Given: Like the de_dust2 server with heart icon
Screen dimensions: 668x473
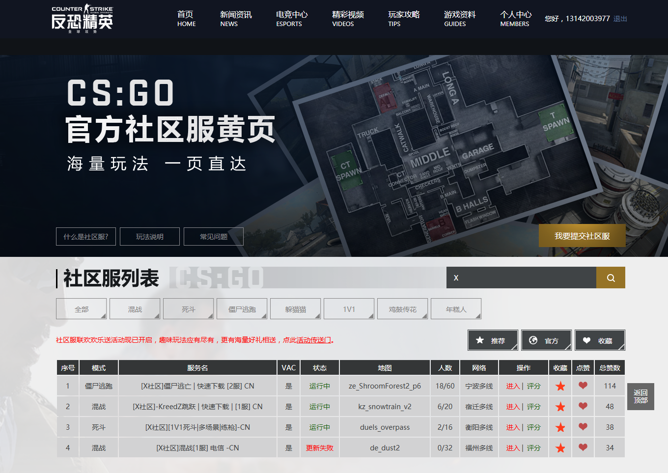Looking at the screenshot, I should (x=583, y=447).
